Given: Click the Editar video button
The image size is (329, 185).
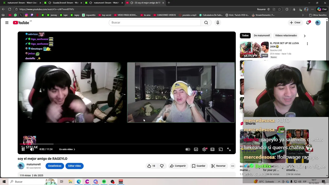Looking at the screenshot, I should (75, 166).
